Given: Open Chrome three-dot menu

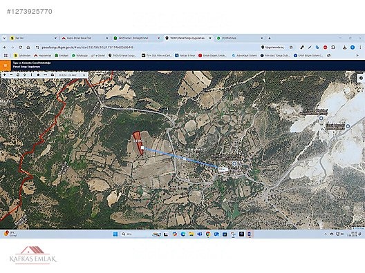Looking at the screenshot, I should click(361, 48).
